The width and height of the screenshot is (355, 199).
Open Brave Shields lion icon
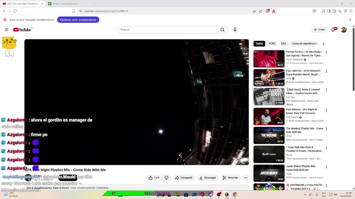pyautogui.click(x=268, y=11)
